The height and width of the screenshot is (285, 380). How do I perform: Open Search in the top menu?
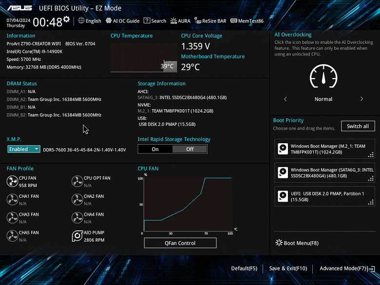point(155,21)
